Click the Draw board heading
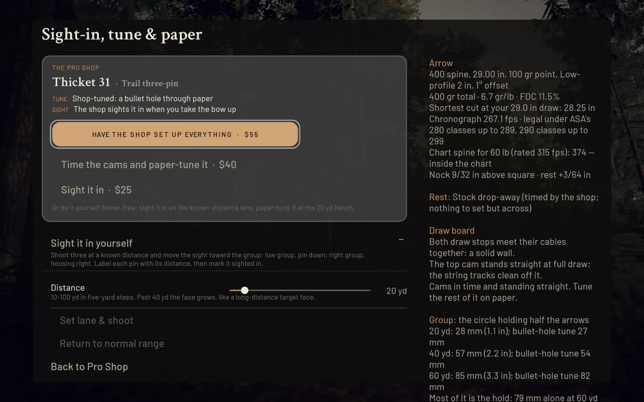644x402 pixels. tap(452, 230)
